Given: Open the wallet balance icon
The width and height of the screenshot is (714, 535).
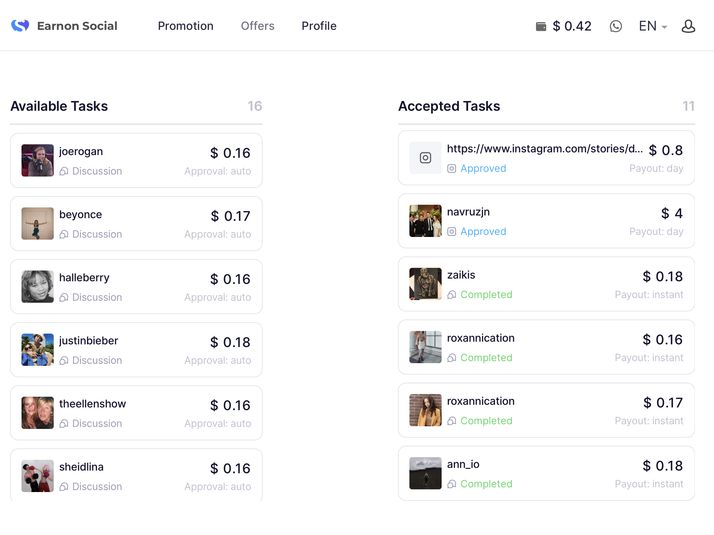Looking at the screenshot, I should [x=541, y=26].
